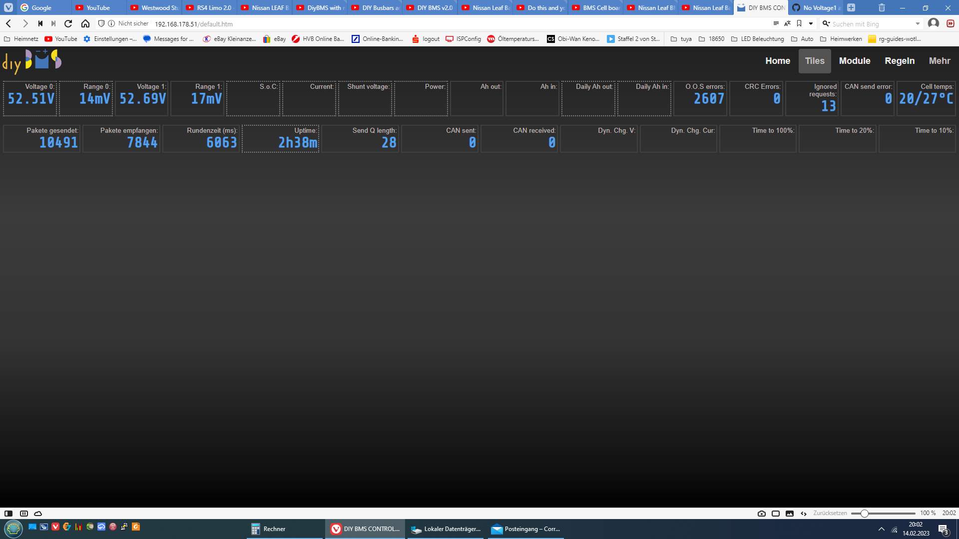Bookmark this page icon in address bar
959x539 pixels.
[x=799, y=23]
